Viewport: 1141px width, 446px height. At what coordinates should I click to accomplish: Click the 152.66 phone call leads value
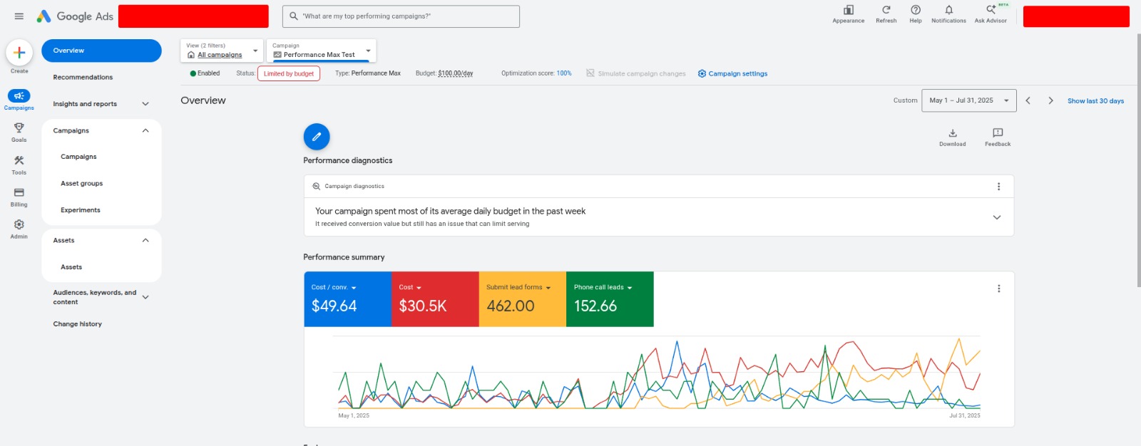click(x=595, y=306)
